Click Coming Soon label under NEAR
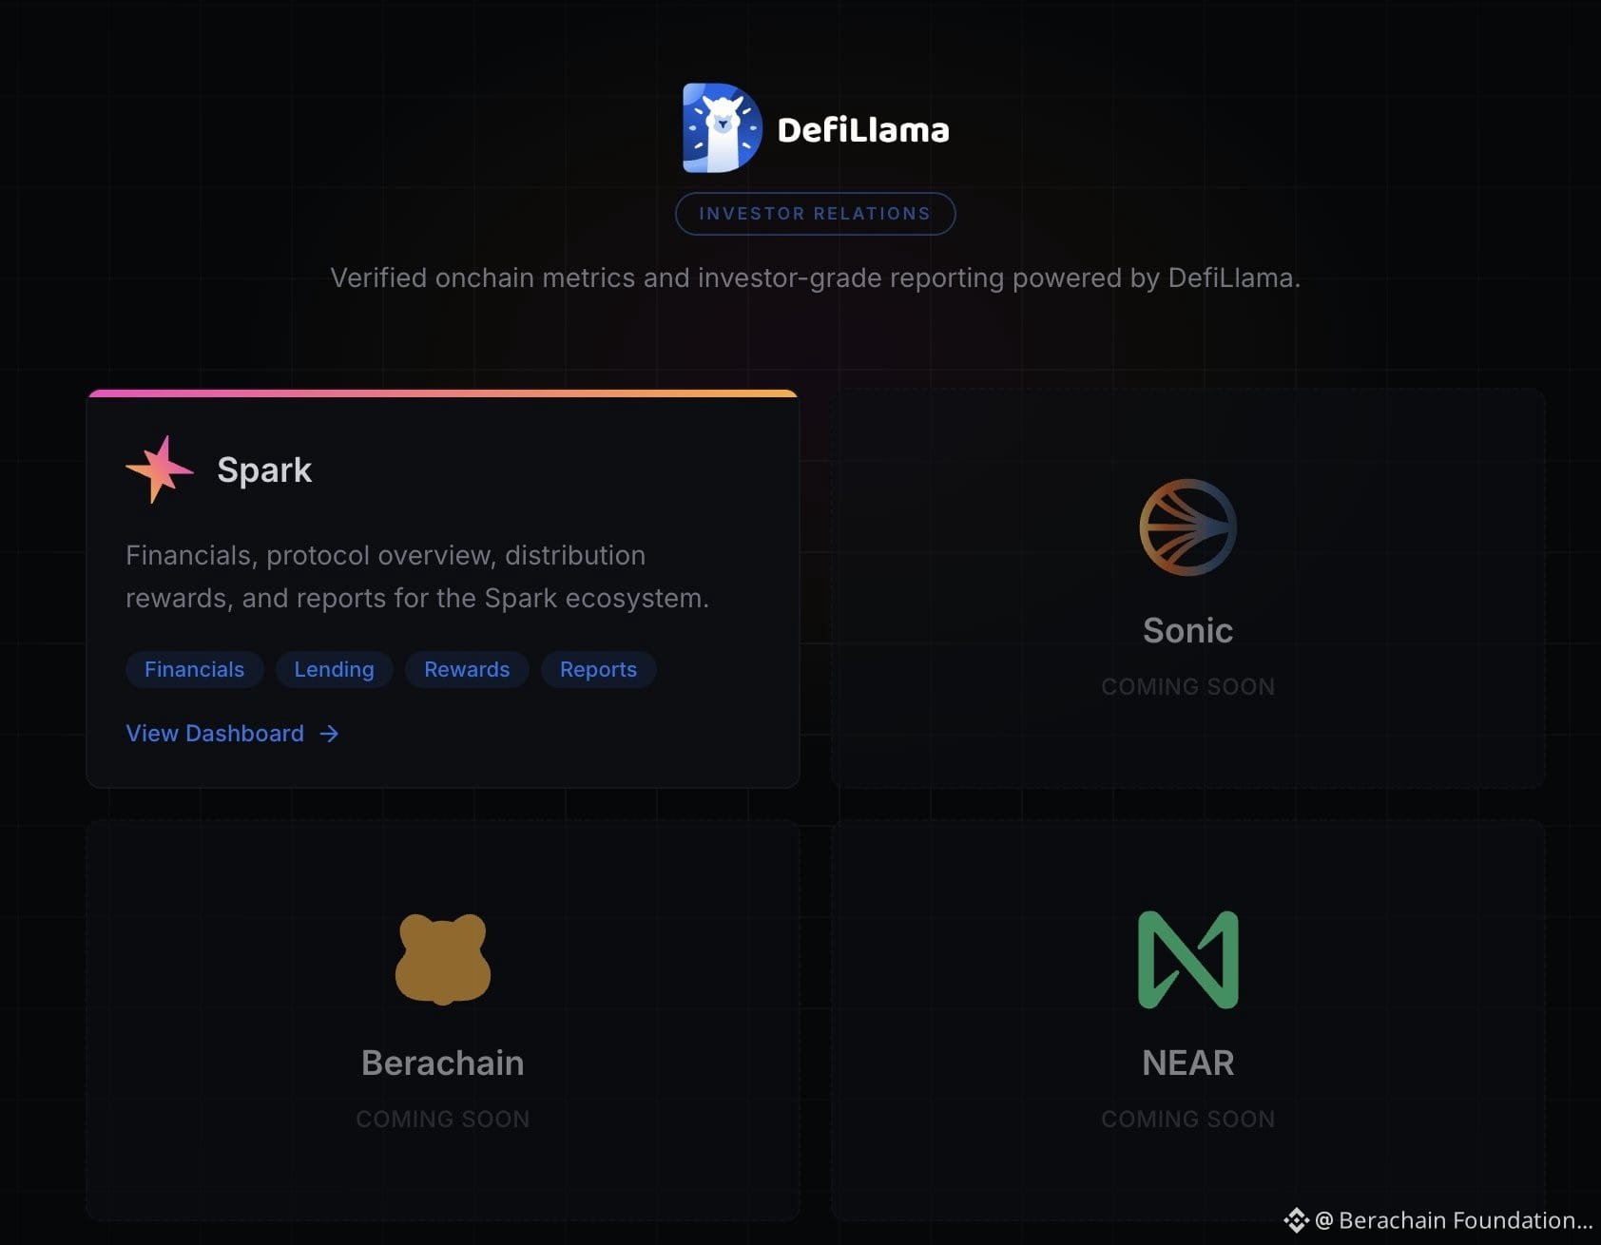Image resolution: width=1601 pixels, height=1245 pixels. click(1188, 1119)
